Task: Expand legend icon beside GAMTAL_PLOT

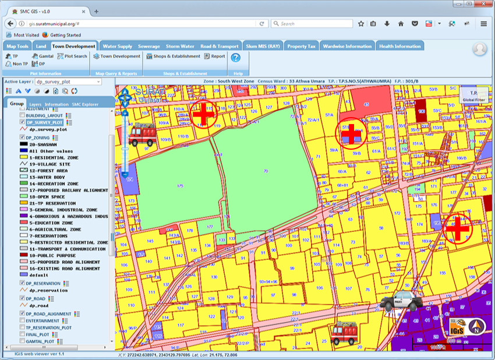Action: pyautogui.click(x=59, y=341)
